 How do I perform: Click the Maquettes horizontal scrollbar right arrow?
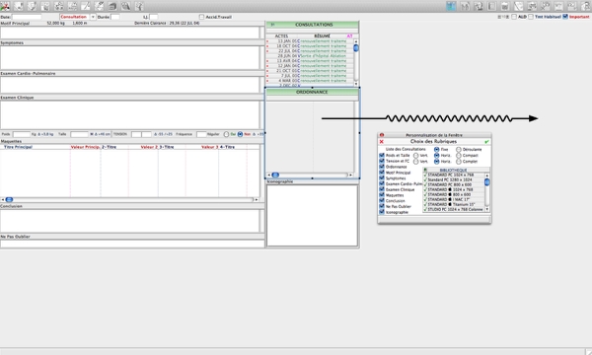[x=257, y=199]
